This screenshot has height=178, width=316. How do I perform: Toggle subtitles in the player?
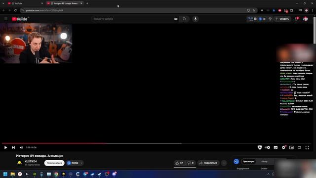click(x=276, y=147)
